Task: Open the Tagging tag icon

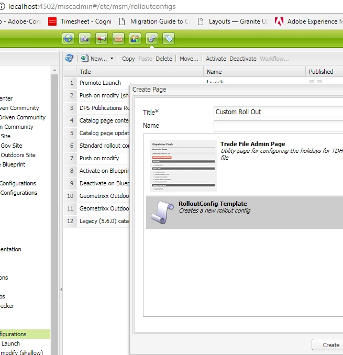Action: click(169, 39)
